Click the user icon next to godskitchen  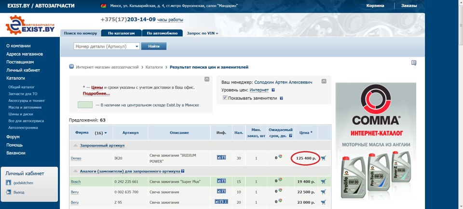pos(9,183)
